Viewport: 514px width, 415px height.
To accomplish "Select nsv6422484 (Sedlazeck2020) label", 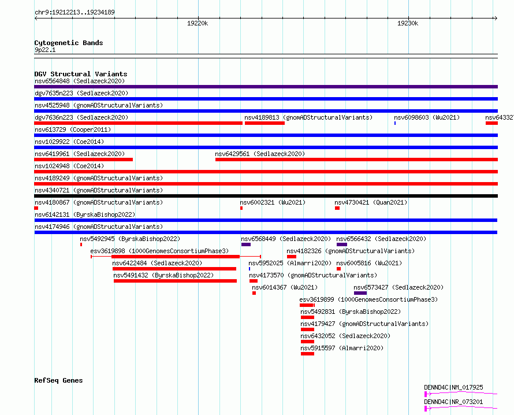I will [157, 263].
